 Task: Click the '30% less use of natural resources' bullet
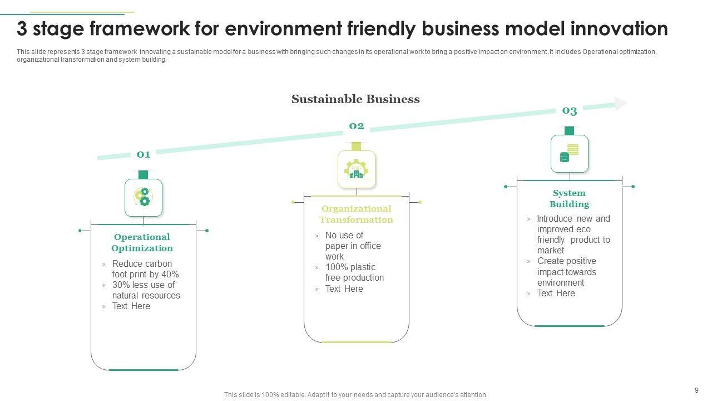click(146, 290)
